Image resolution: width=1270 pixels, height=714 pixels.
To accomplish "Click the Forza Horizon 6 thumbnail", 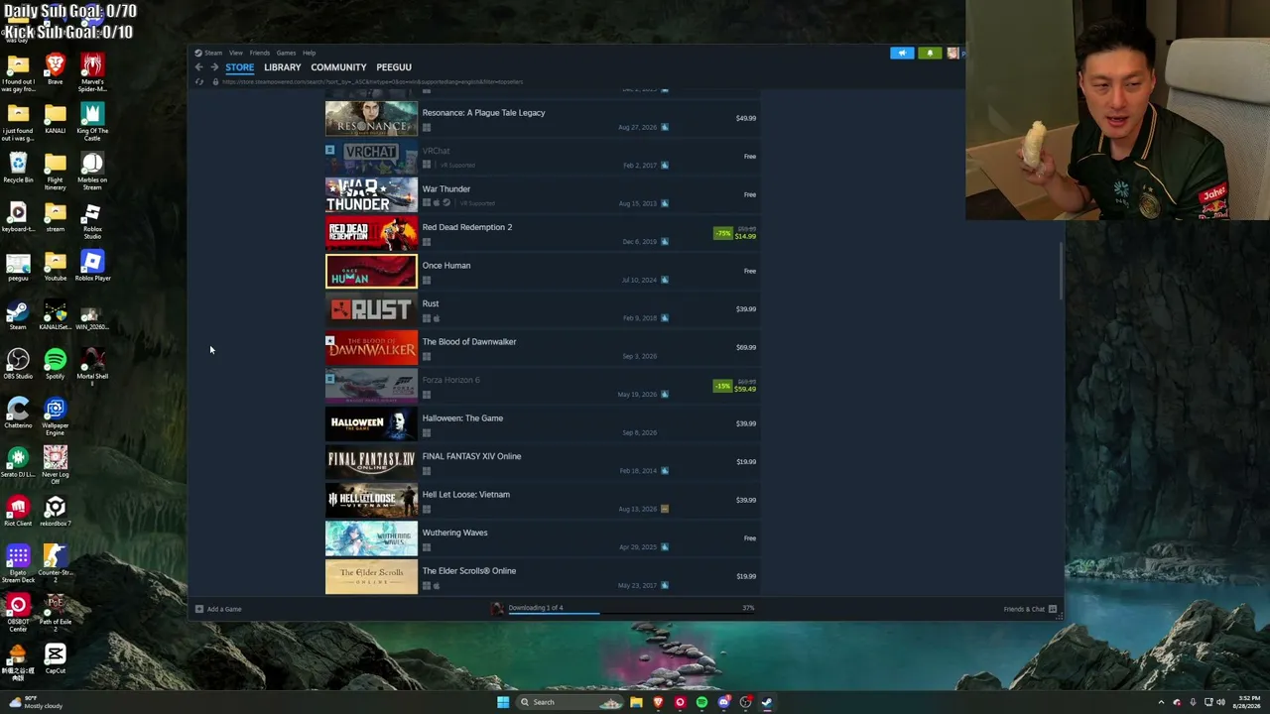I will 371,386.
